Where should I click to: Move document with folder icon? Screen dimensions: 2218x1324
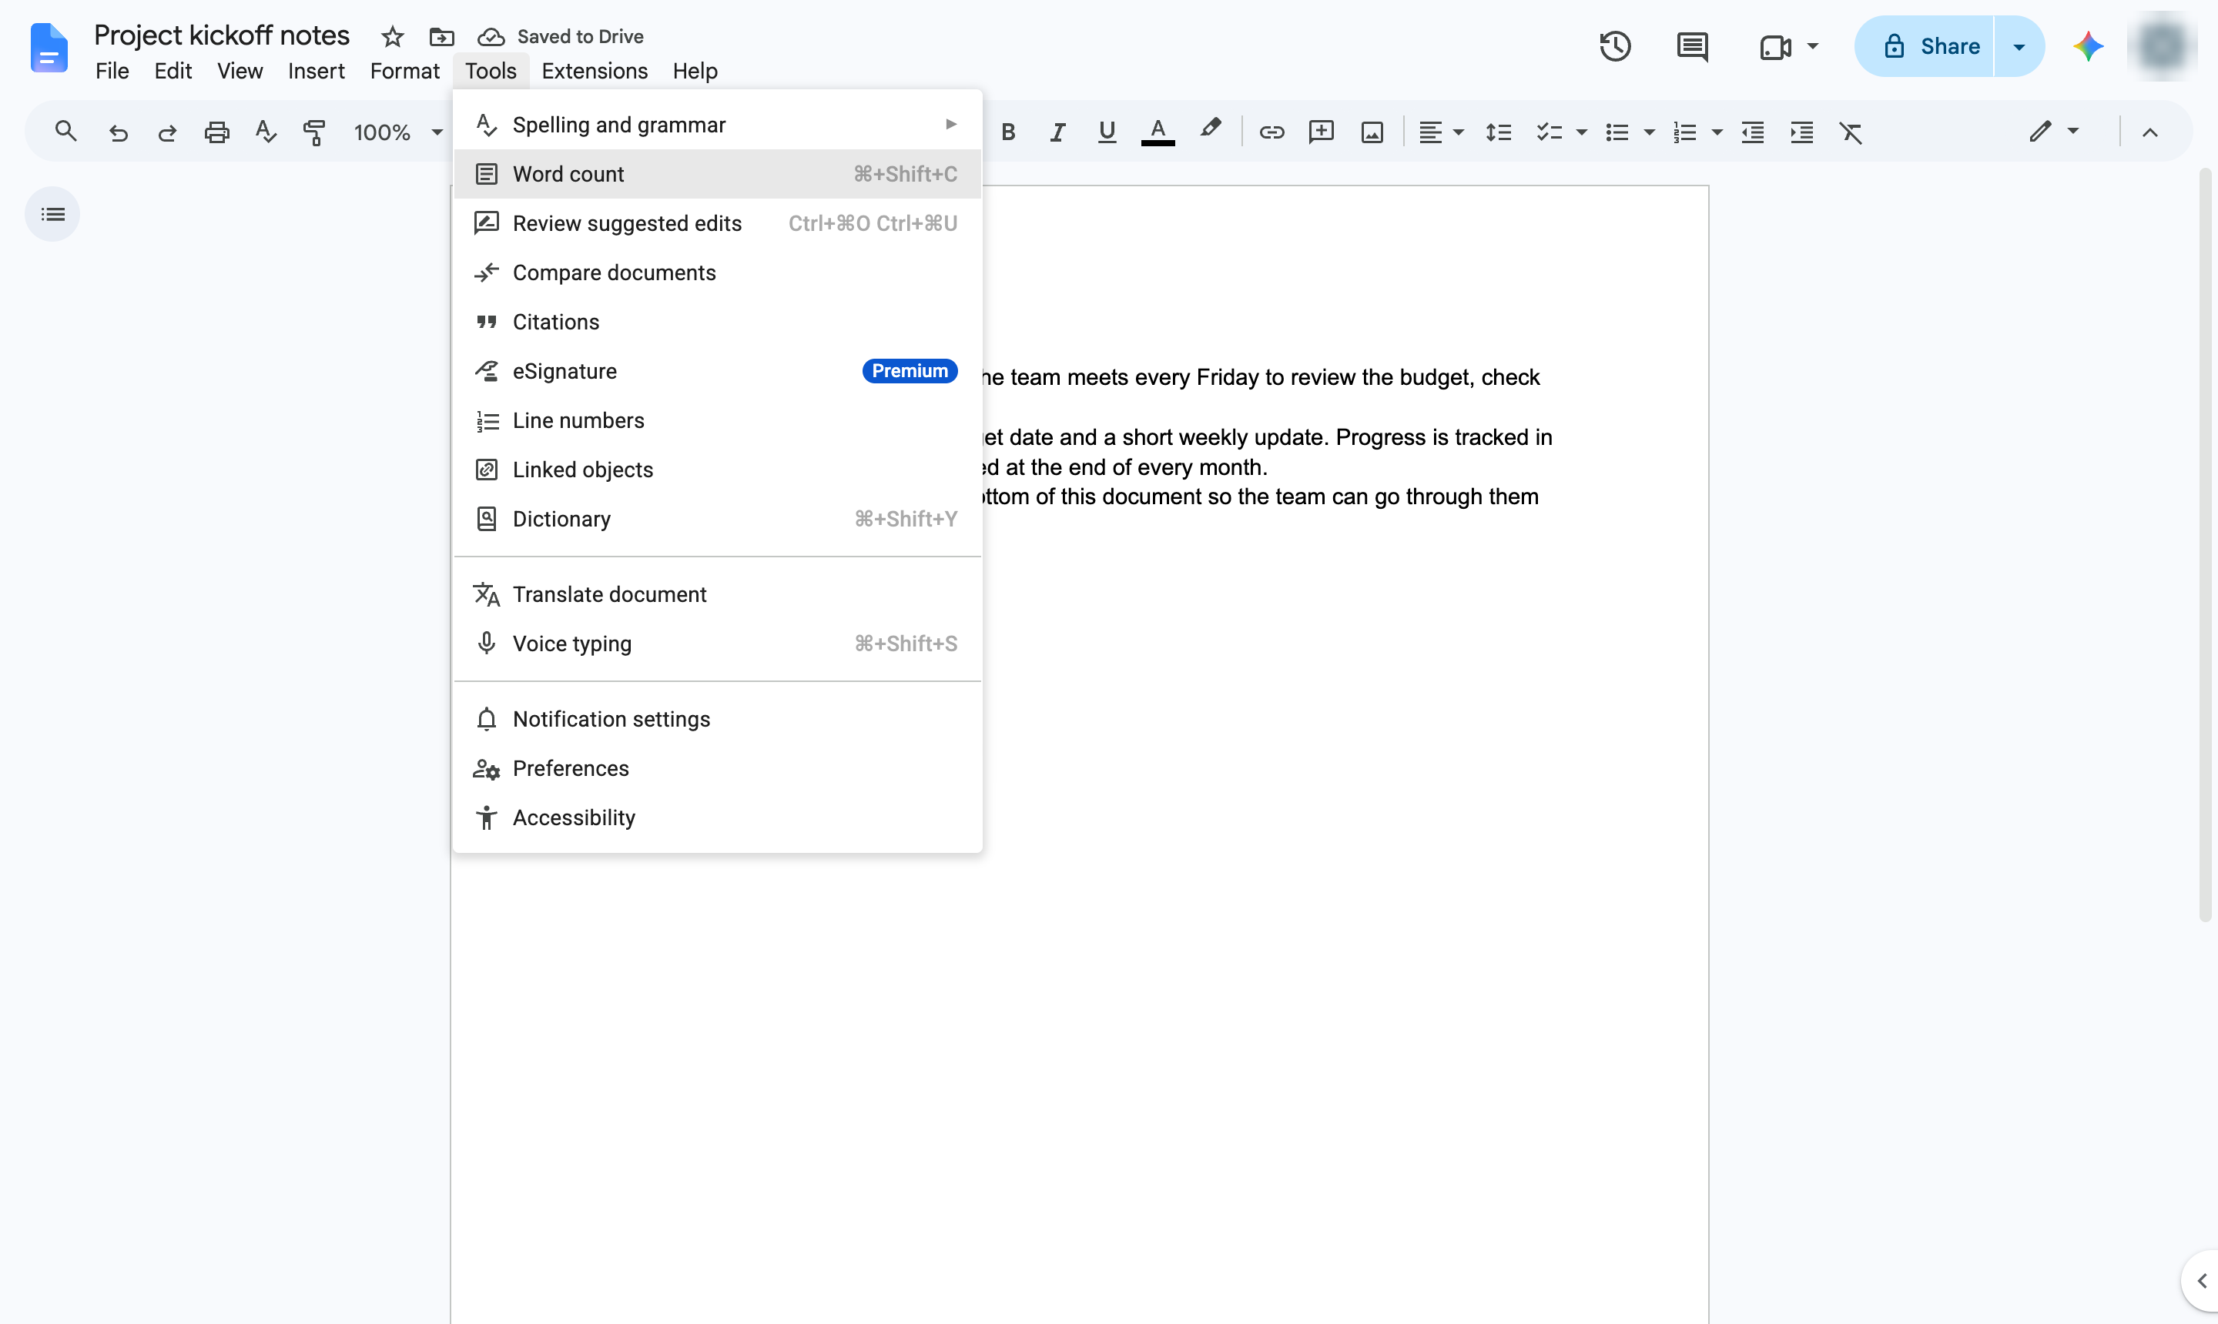click(x=441, y=37)
